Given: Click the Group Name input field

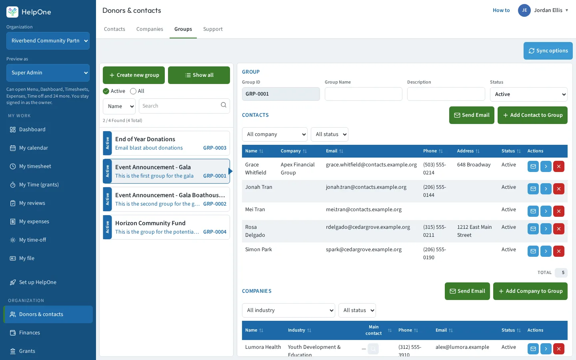Looking at the screenshot, I should (x=363, y=94).
